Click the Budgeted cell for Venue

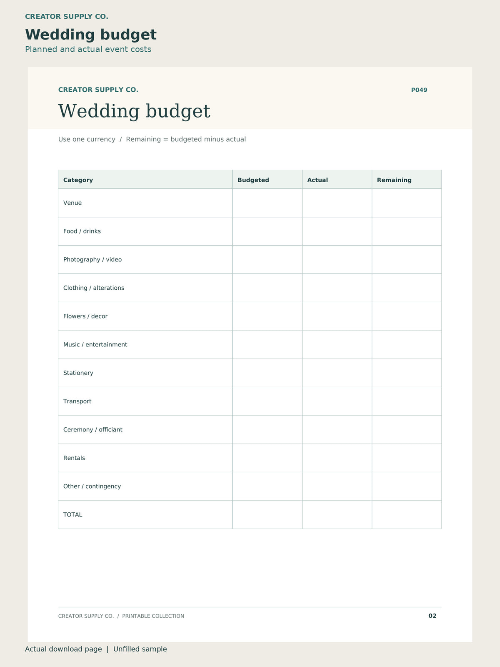click(267, 203)
